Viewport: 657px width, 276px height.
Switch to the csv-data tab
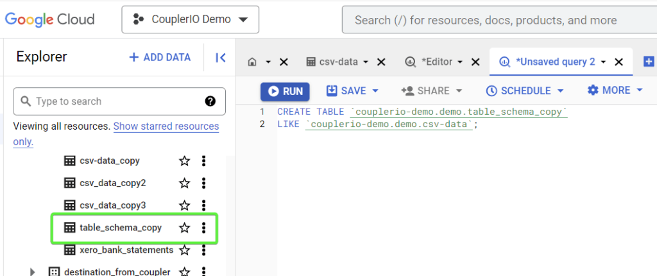[332, 62]
